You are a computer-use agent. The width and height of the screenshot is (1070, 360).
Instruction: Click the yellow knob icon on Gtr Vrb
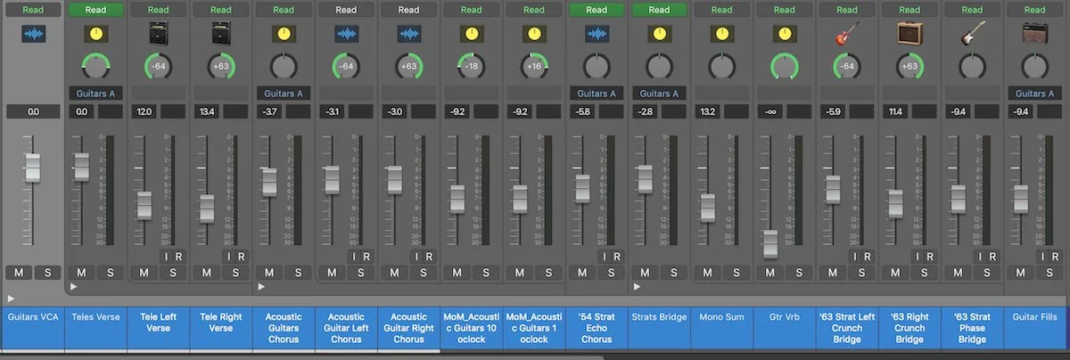coord(784,35)
